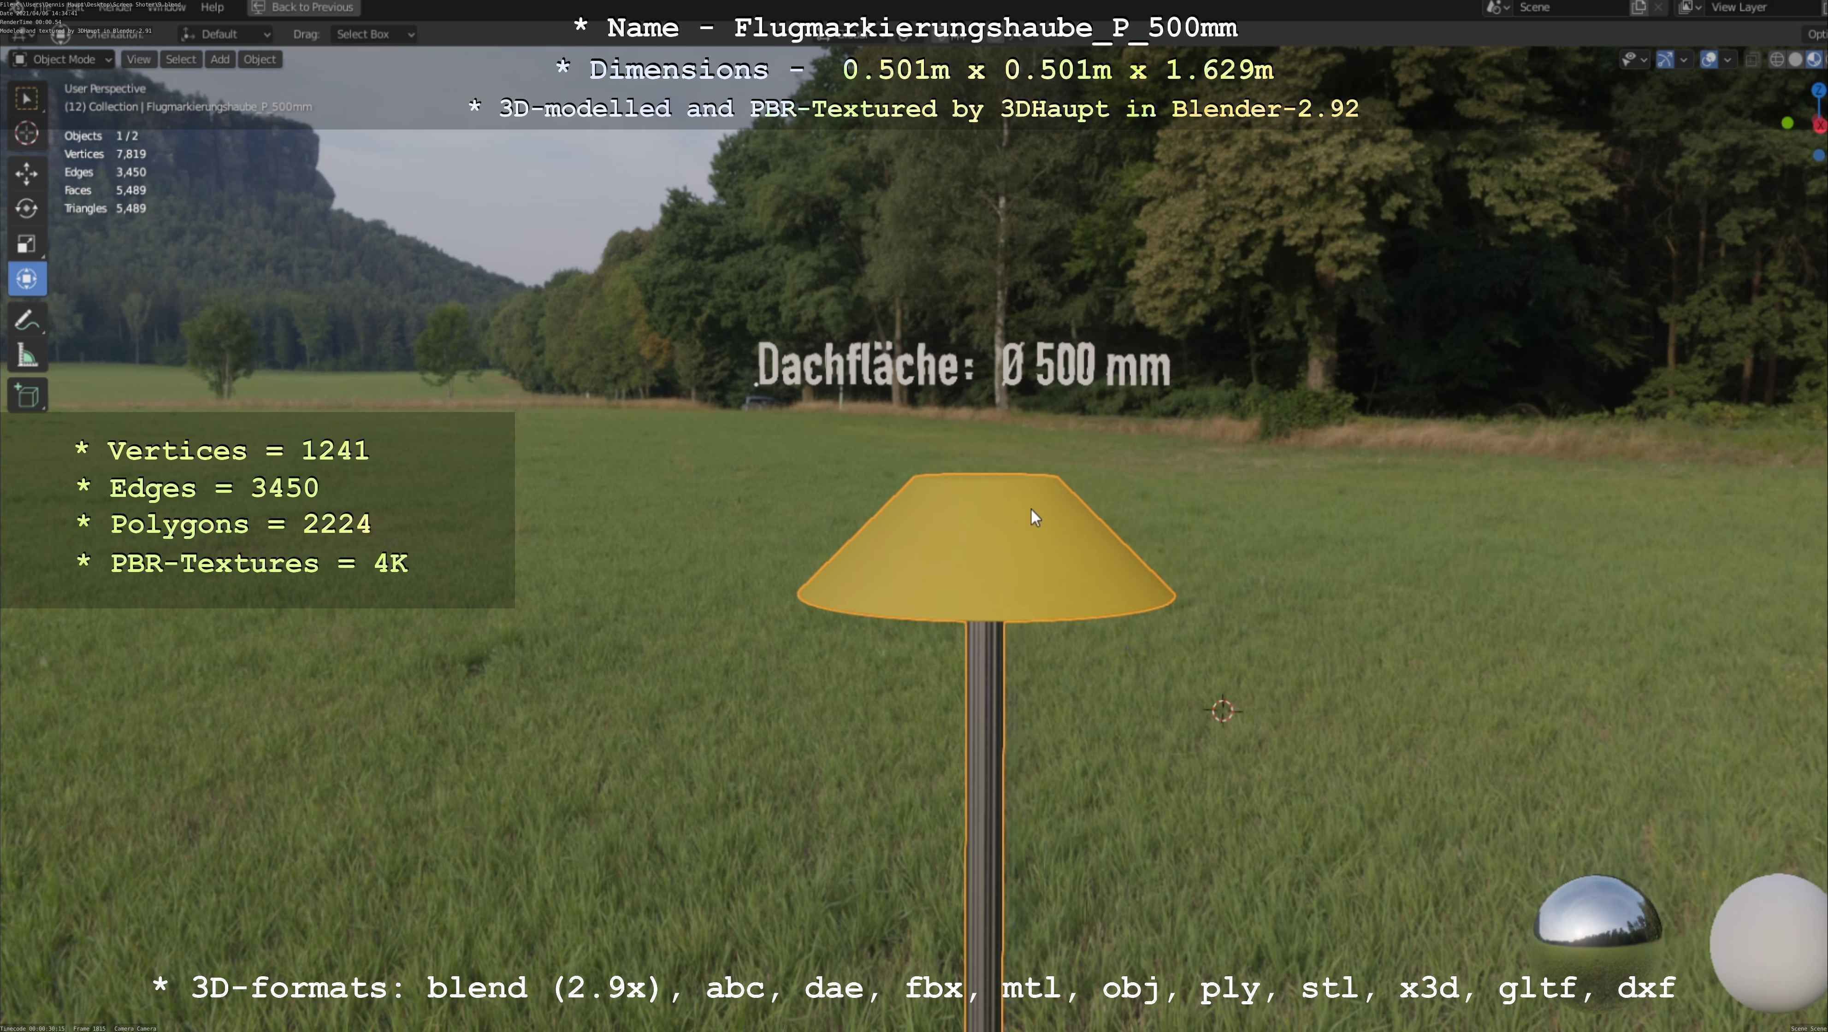Select the Select Box tool in toolbar
Viewport: 1828px width, 1032px height.
tap(27, 98)
